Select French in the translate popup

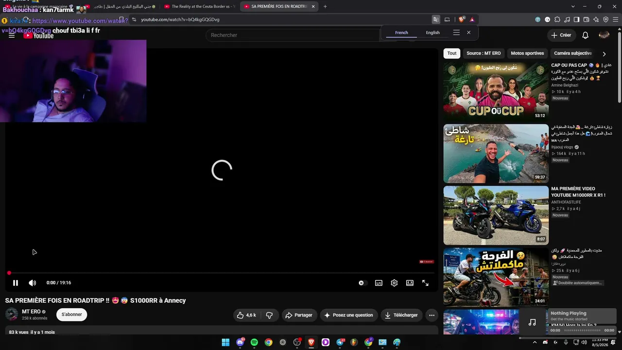(x=401, y=33)
